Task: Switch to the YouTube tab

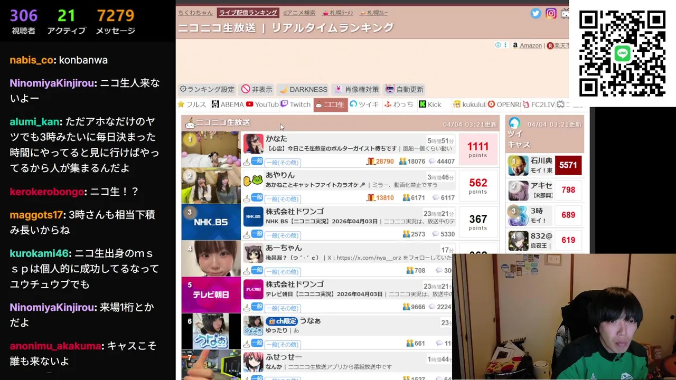Action: tap(262, 104)
